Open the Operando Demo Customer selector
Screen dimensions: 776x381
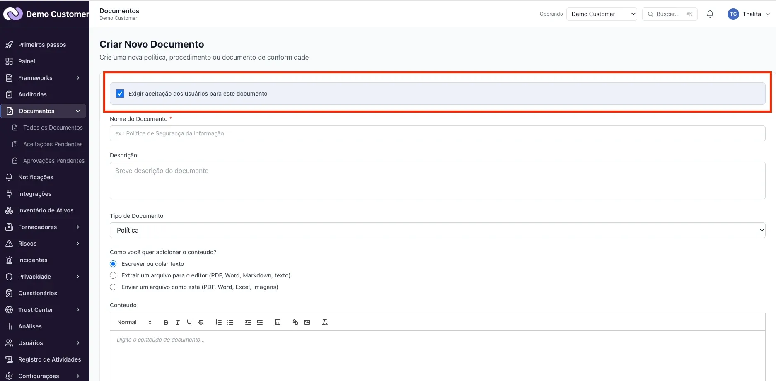point(602,14)
